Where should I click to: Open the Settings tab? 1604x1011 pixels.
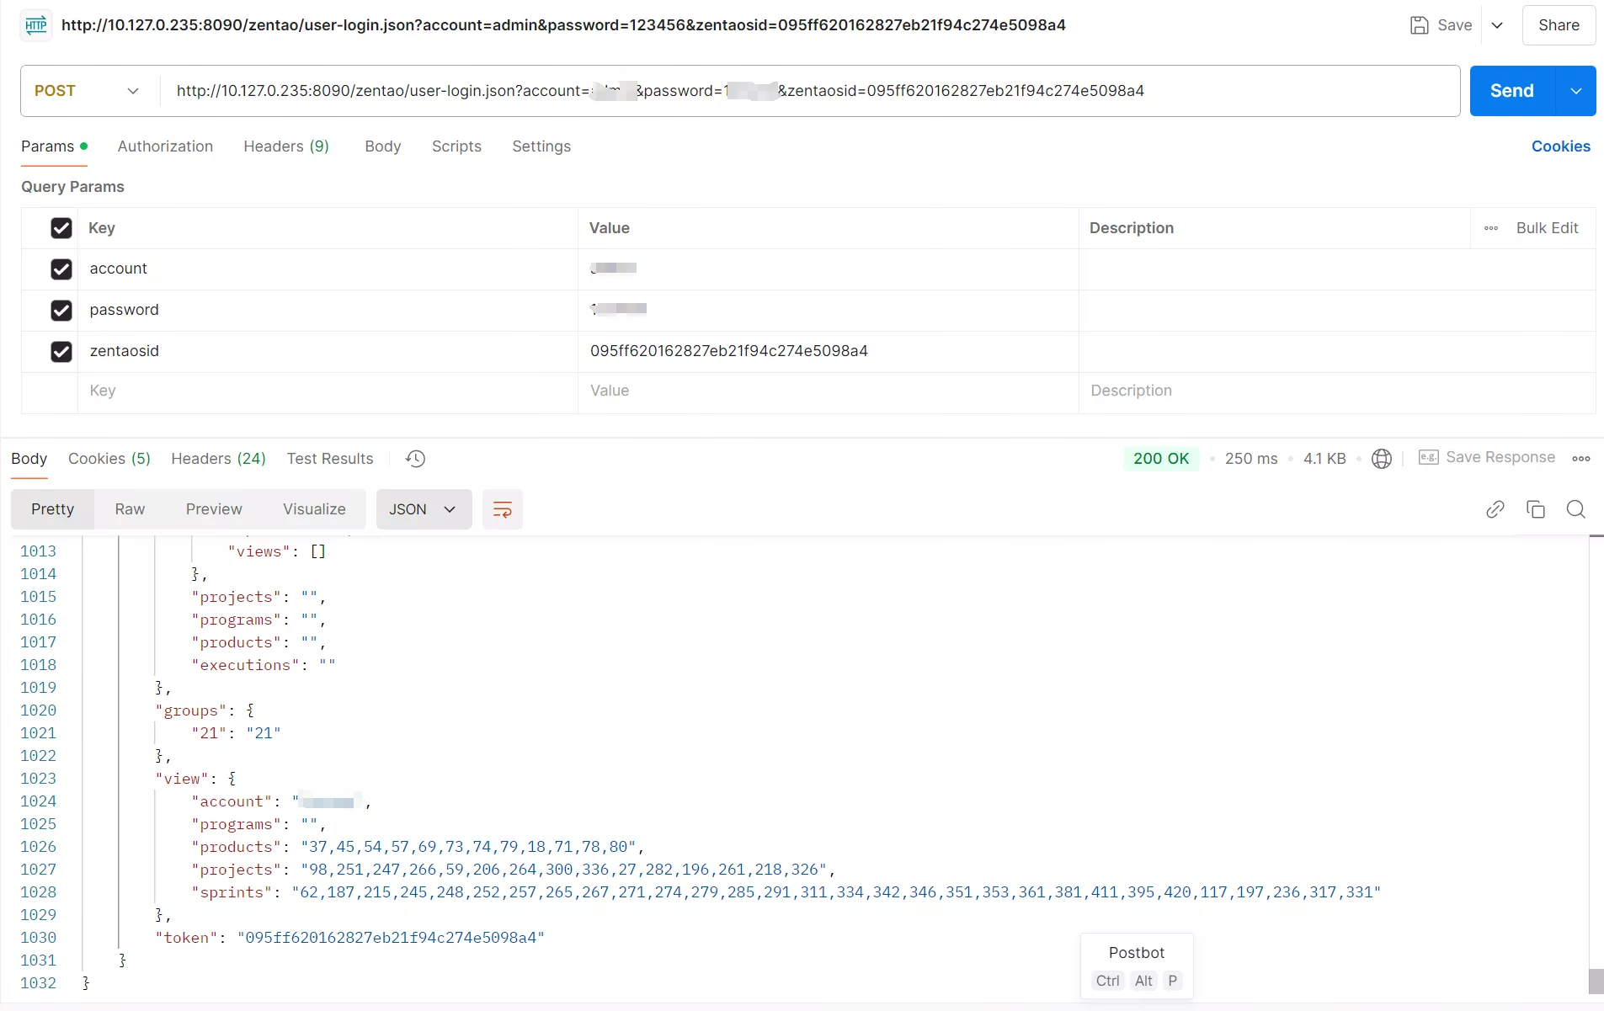541,146
